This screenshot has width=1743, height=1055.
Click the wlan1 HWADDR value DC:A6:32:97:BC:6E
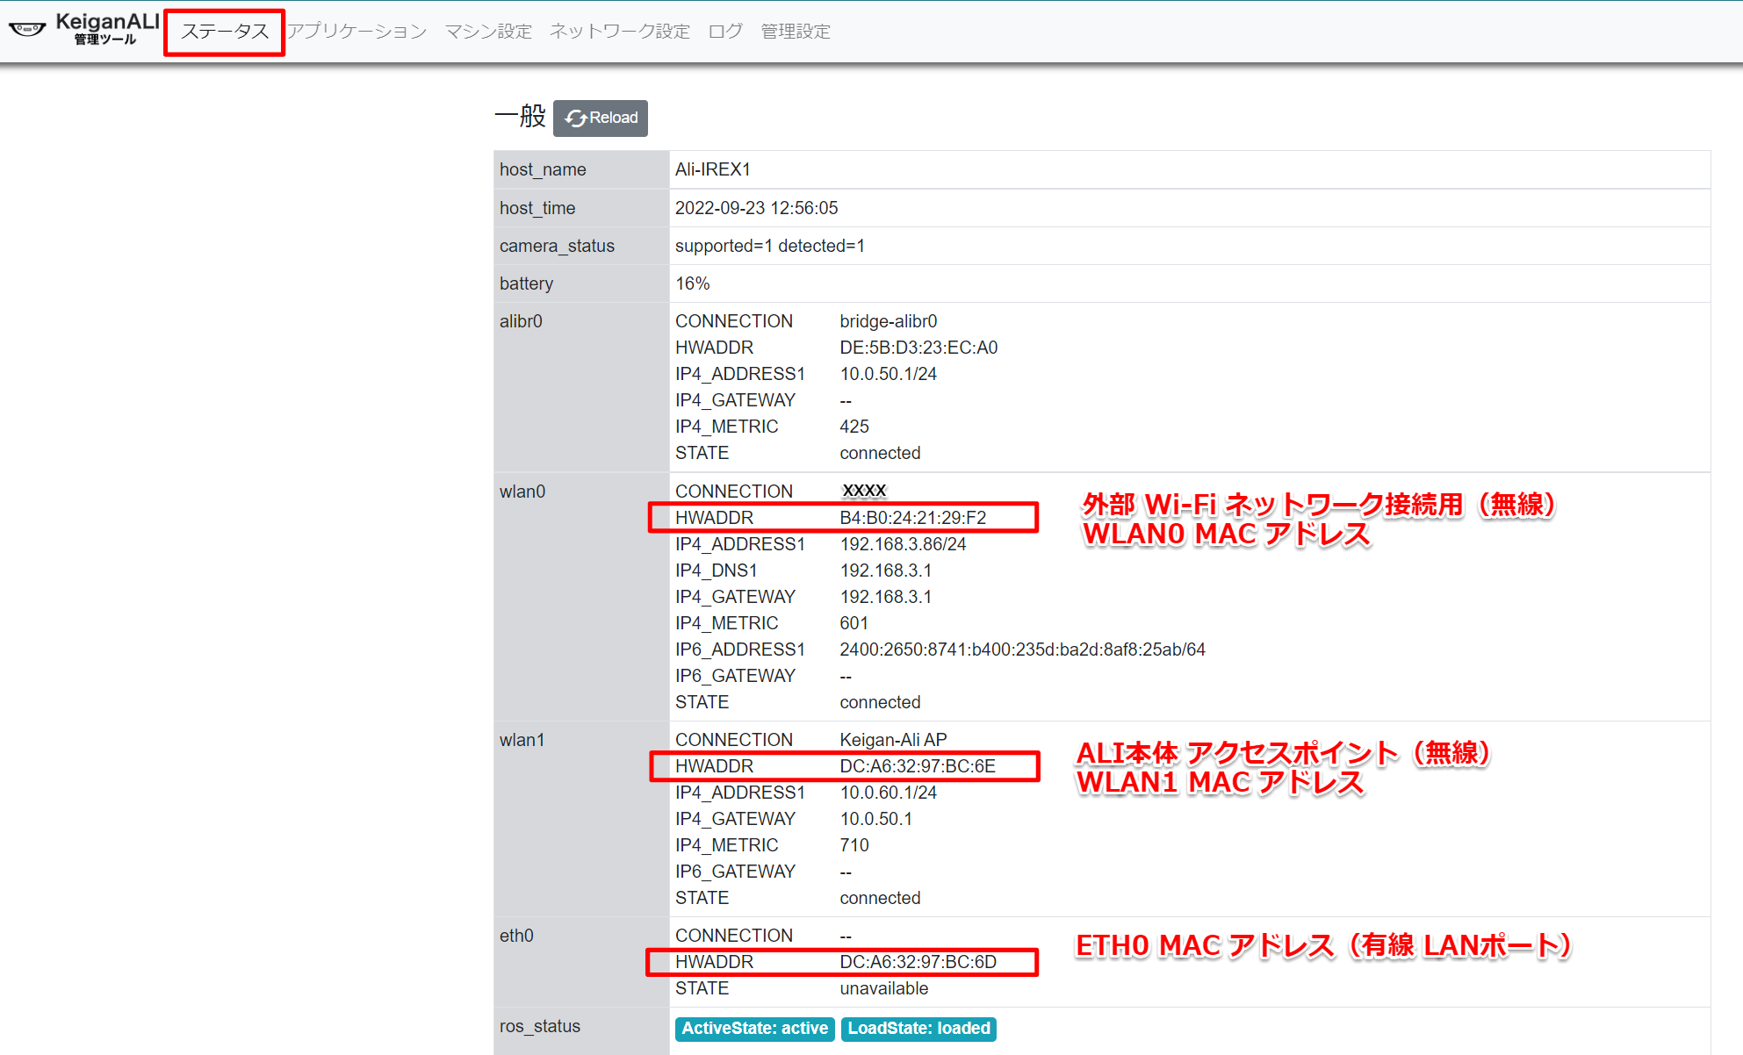(917, 766)
